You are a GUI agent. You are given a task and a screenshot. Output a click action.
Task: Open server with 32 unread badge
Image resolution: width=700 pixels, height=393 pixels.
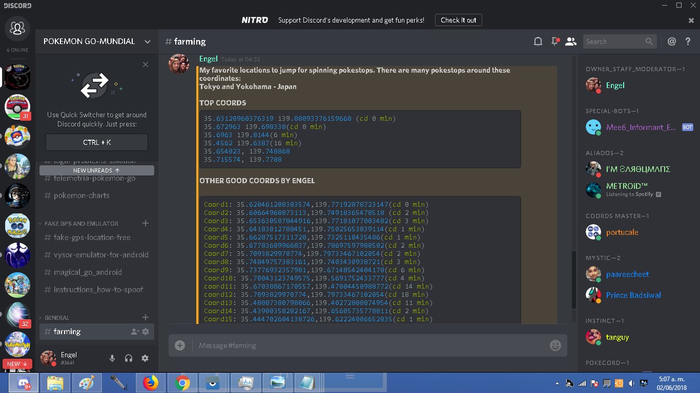click(x=17, y=315)
